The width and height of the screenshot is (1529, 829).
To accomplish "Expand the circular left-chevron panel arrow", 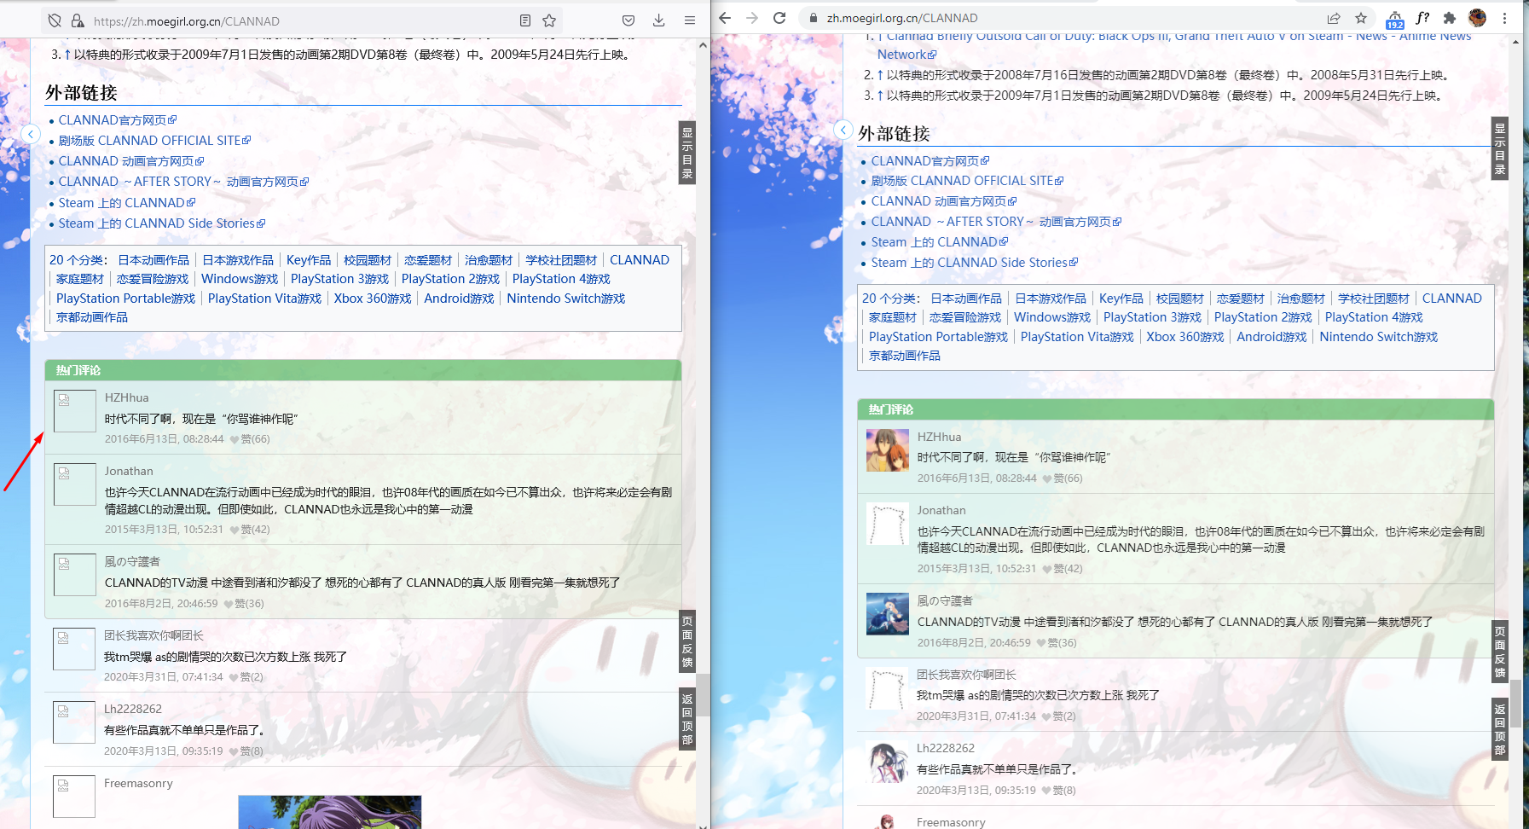I will pos(32,134).
